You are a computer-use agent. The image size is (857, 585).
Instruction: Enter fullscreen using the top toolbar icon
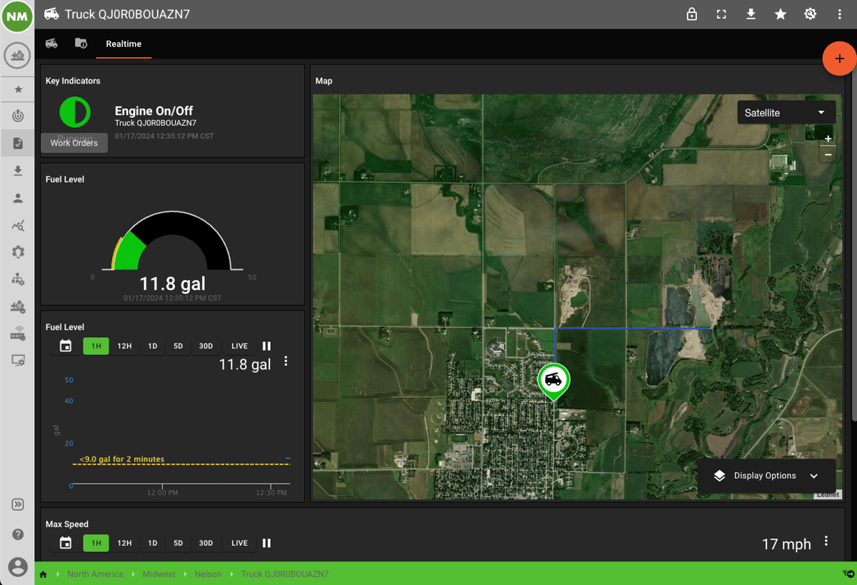coord(721,14)
